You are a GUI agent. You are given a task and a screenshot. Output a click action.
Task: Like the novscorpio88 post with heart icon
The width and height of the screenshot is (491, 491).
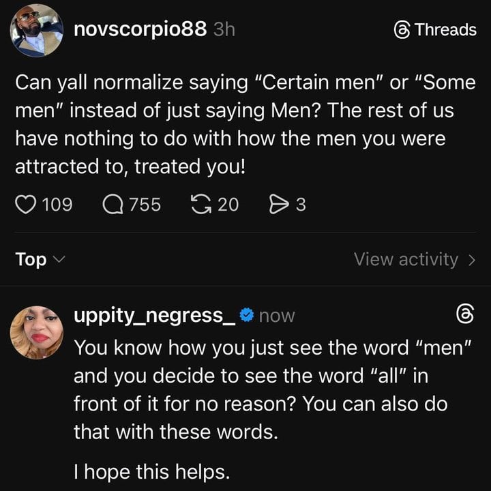[26, 205]
